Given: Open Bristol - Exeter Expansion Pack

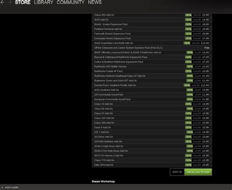Looking at the screenshot, I should [152, 24].
